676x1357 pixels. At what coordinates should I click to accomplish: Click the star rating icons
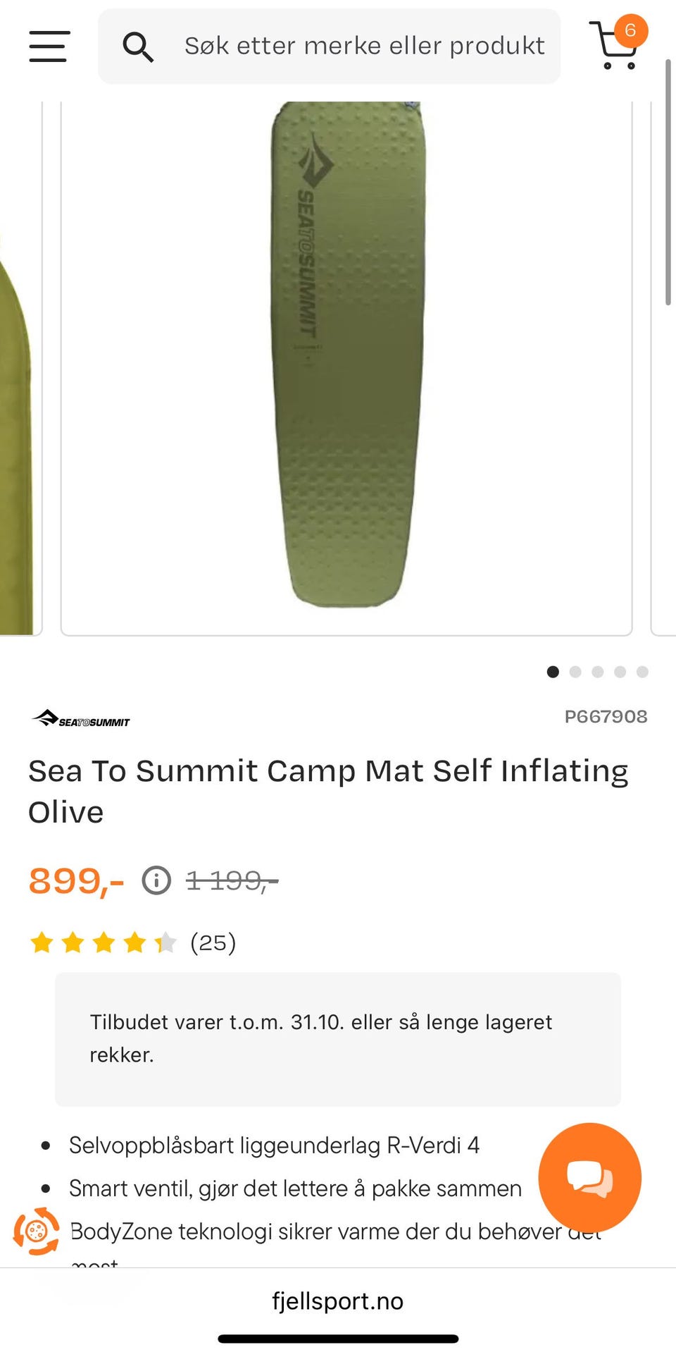[x=103, y=942]
